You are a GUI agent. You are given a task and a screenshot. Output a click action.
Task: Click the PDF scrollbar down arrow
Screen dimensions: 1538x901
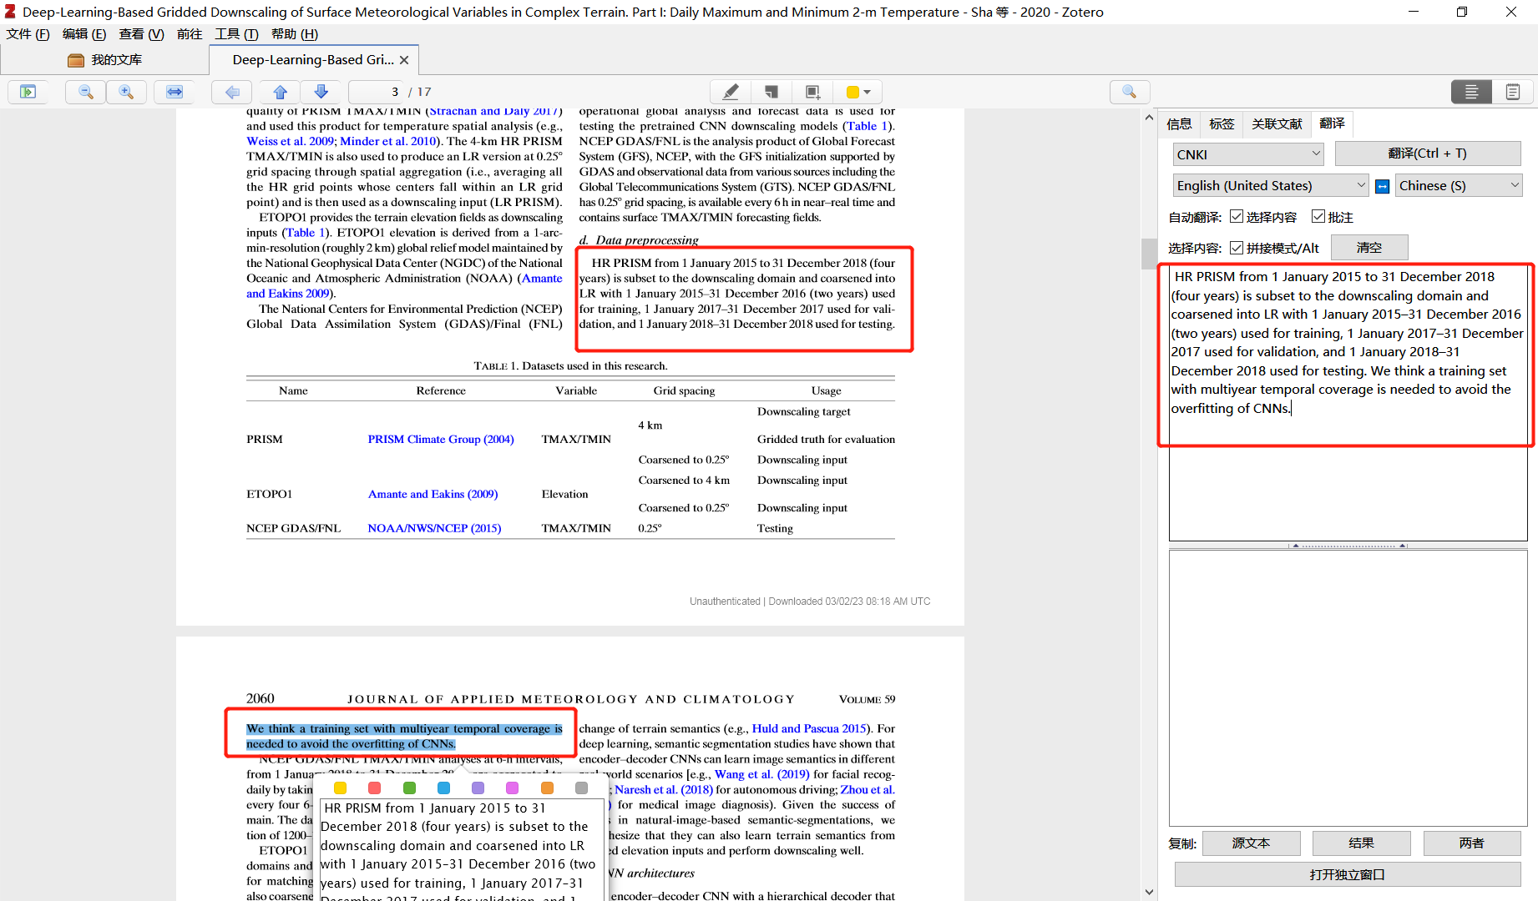1150,892
